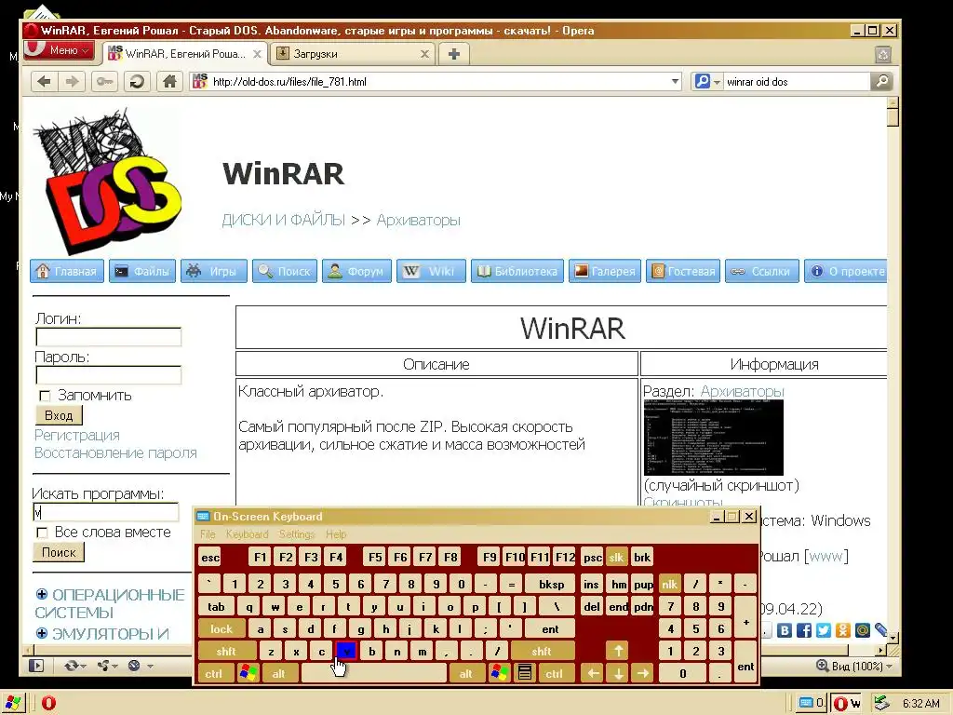The image size is (953, 715).
Task: Run search with the magnifier button
Action: (882, 82)
